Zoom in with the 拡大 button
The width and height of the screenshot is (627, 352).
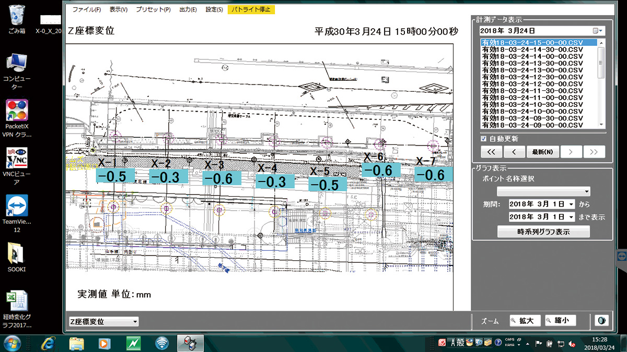click(x=525, y=321)
